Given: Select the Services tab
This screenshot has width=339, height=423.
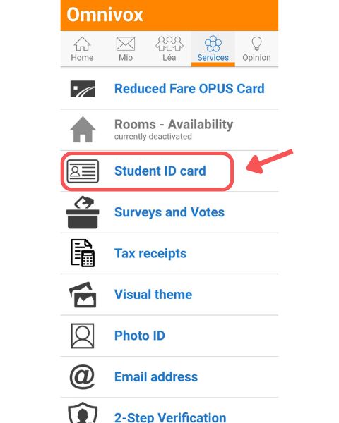Looking at the screenshot, I should [x=213, y=49].
